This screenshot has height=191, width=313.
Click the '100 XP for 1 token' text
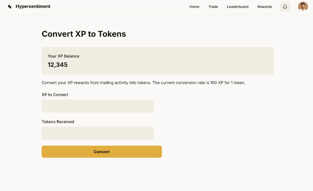pos(227,82)
